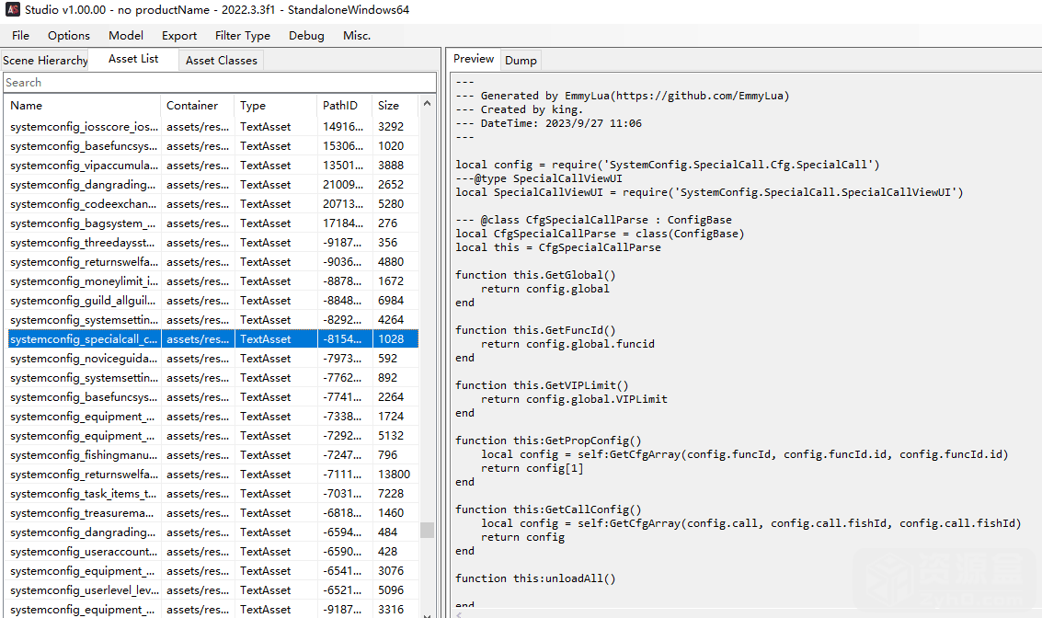
Task: Click the Search input field
Action: 219,83
